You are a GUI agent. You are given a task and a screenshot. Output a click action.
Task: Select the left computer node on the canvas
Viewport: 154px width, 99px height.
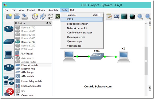(69, 57)
